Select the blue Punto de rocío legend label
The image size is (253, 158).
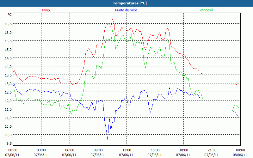[x=126, y=10]
